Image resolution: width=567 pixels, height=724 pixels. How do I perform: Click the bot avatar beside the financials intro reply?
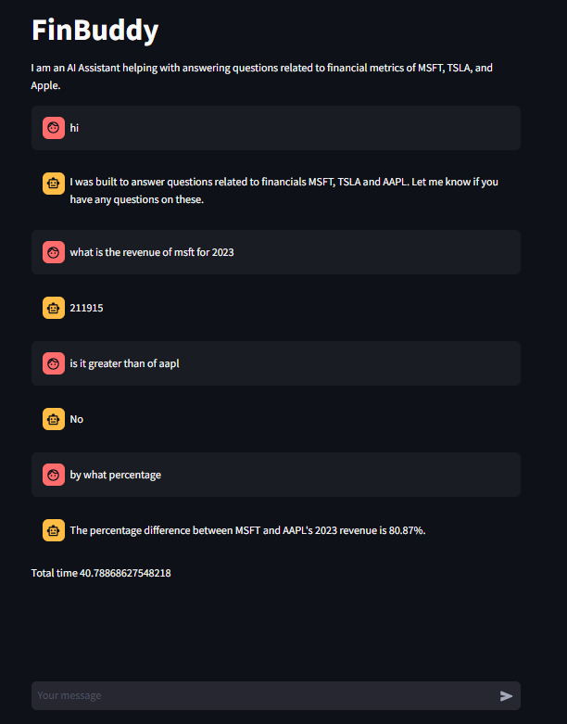54,184
